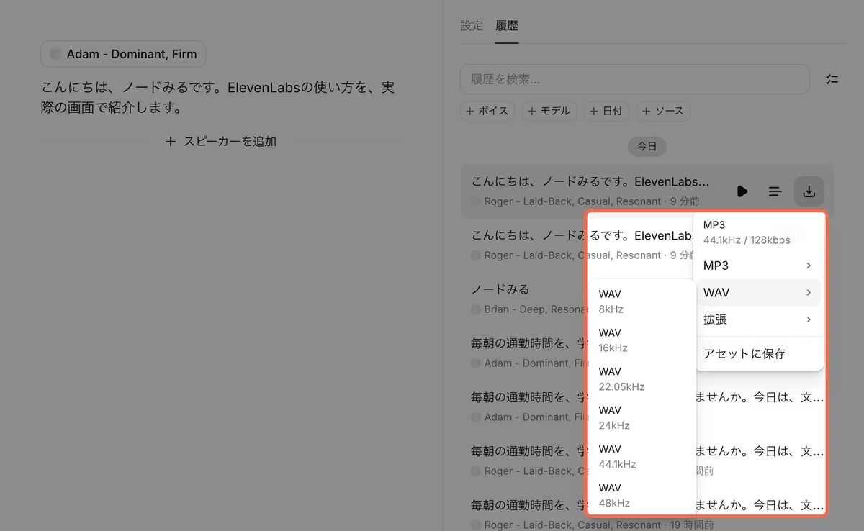
Task: Focus the 履歴を検索 search field
Action: pyautogui.click(x=635, y=79)
